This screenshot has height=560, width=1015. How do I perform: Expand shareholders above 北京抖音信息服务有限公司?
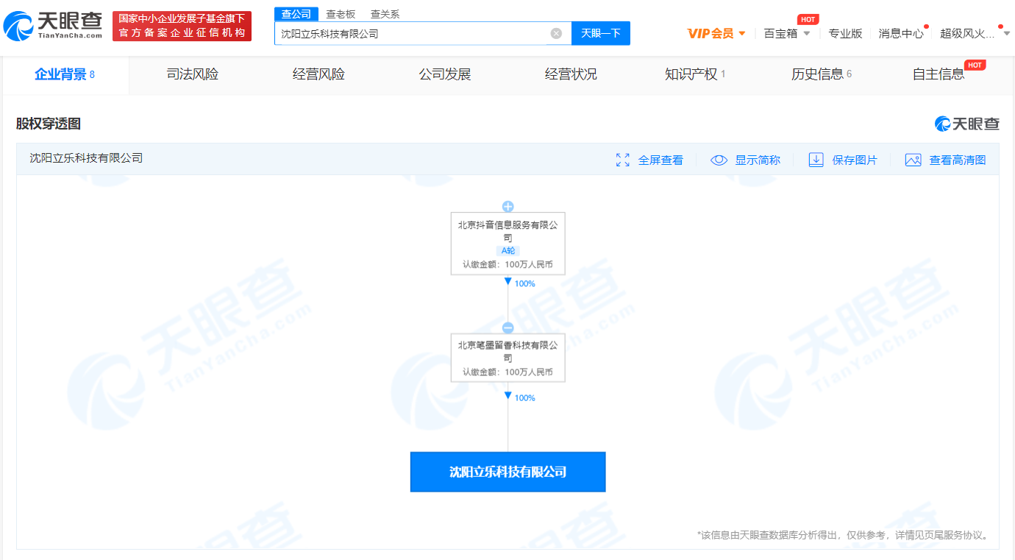508,207
